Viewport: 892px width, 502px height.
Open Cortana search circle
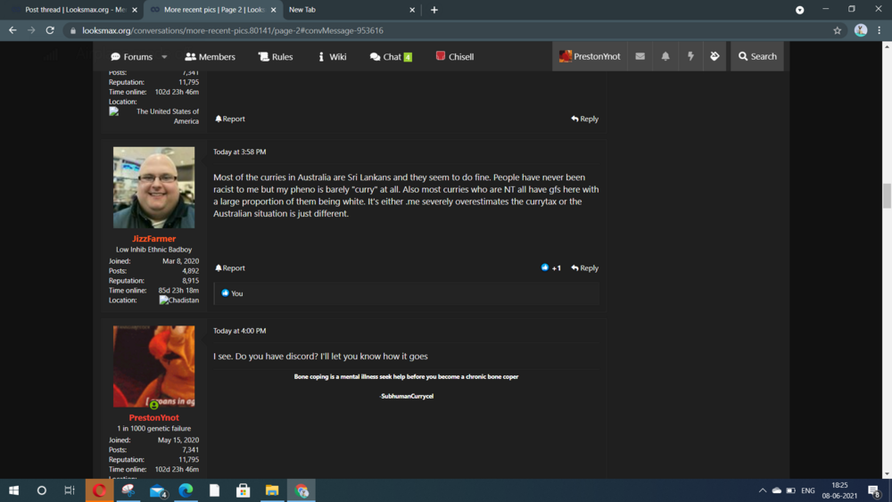[42, 490]
